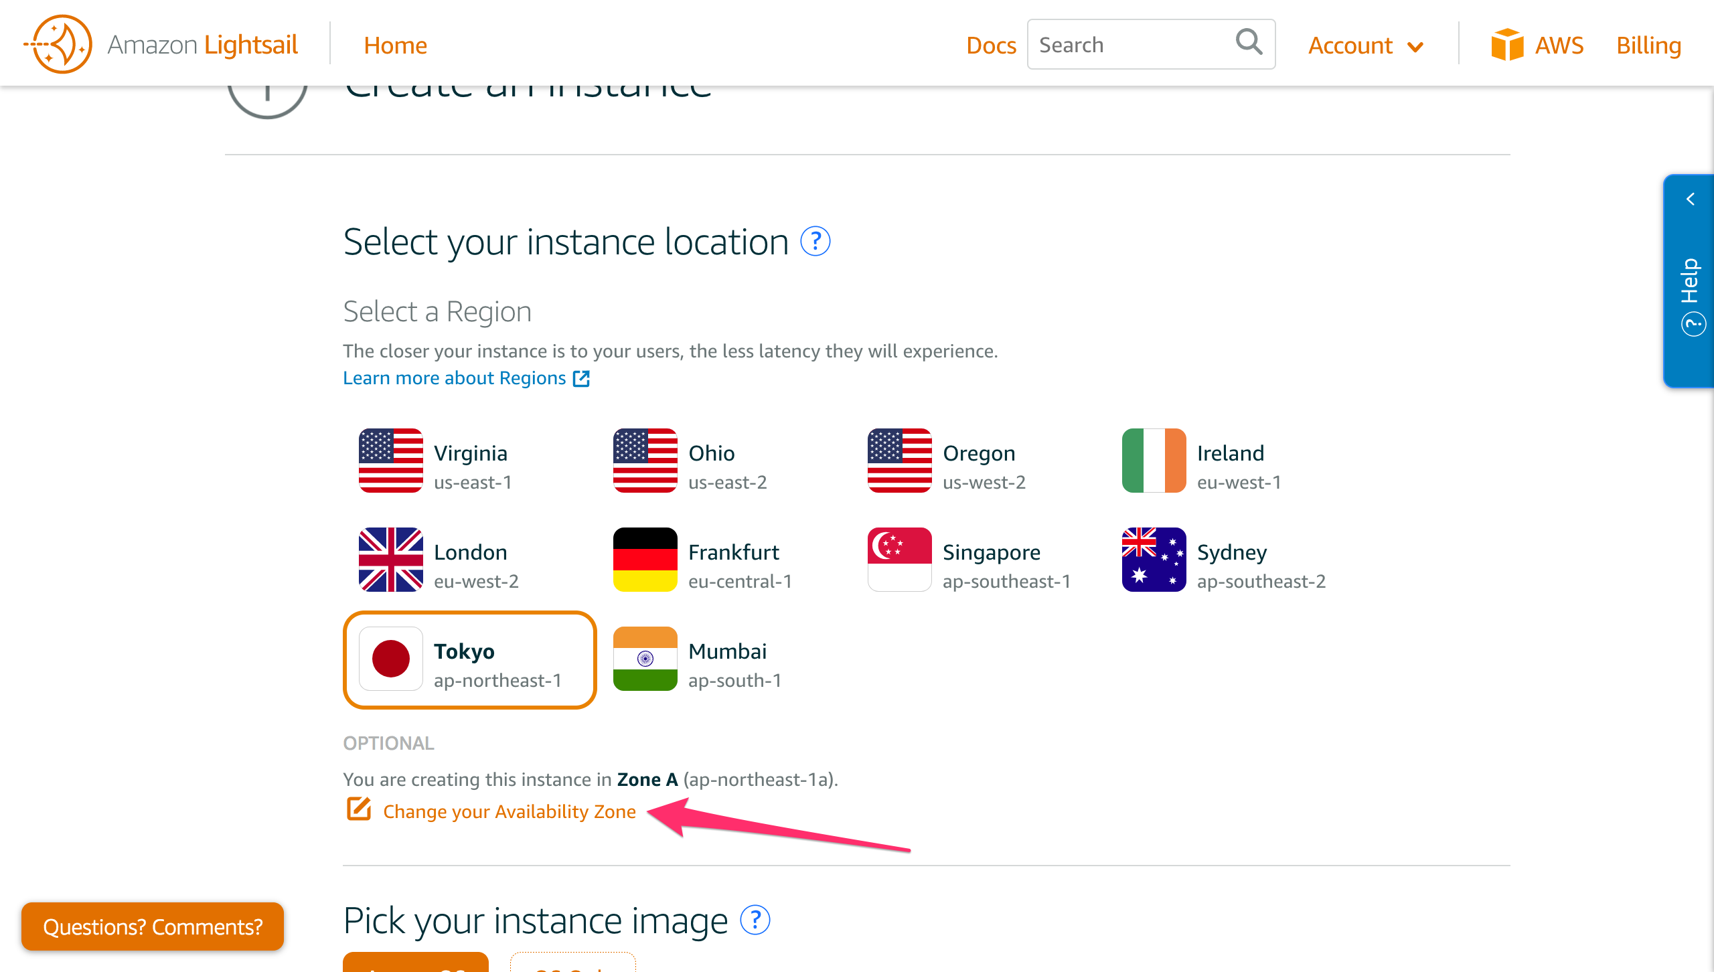Click the Frankfurt region name text
This screenshot has width=1714, height=972.
coord(734,552)
